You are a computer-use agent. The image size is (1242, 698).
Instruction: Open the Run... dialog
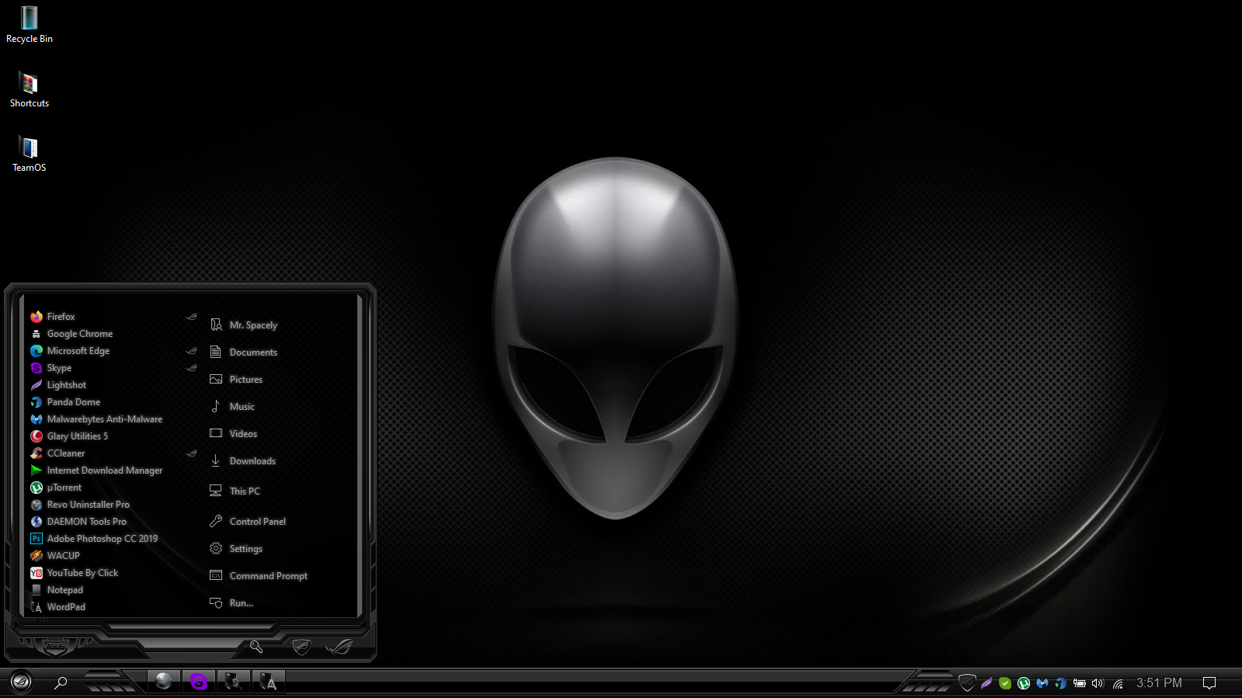(x=231, y=603)
